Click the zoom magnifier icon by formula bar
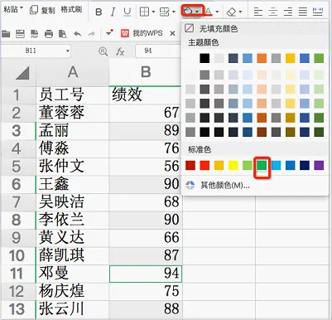The height and width of the screenshot is (320, 332). point(103,51)
